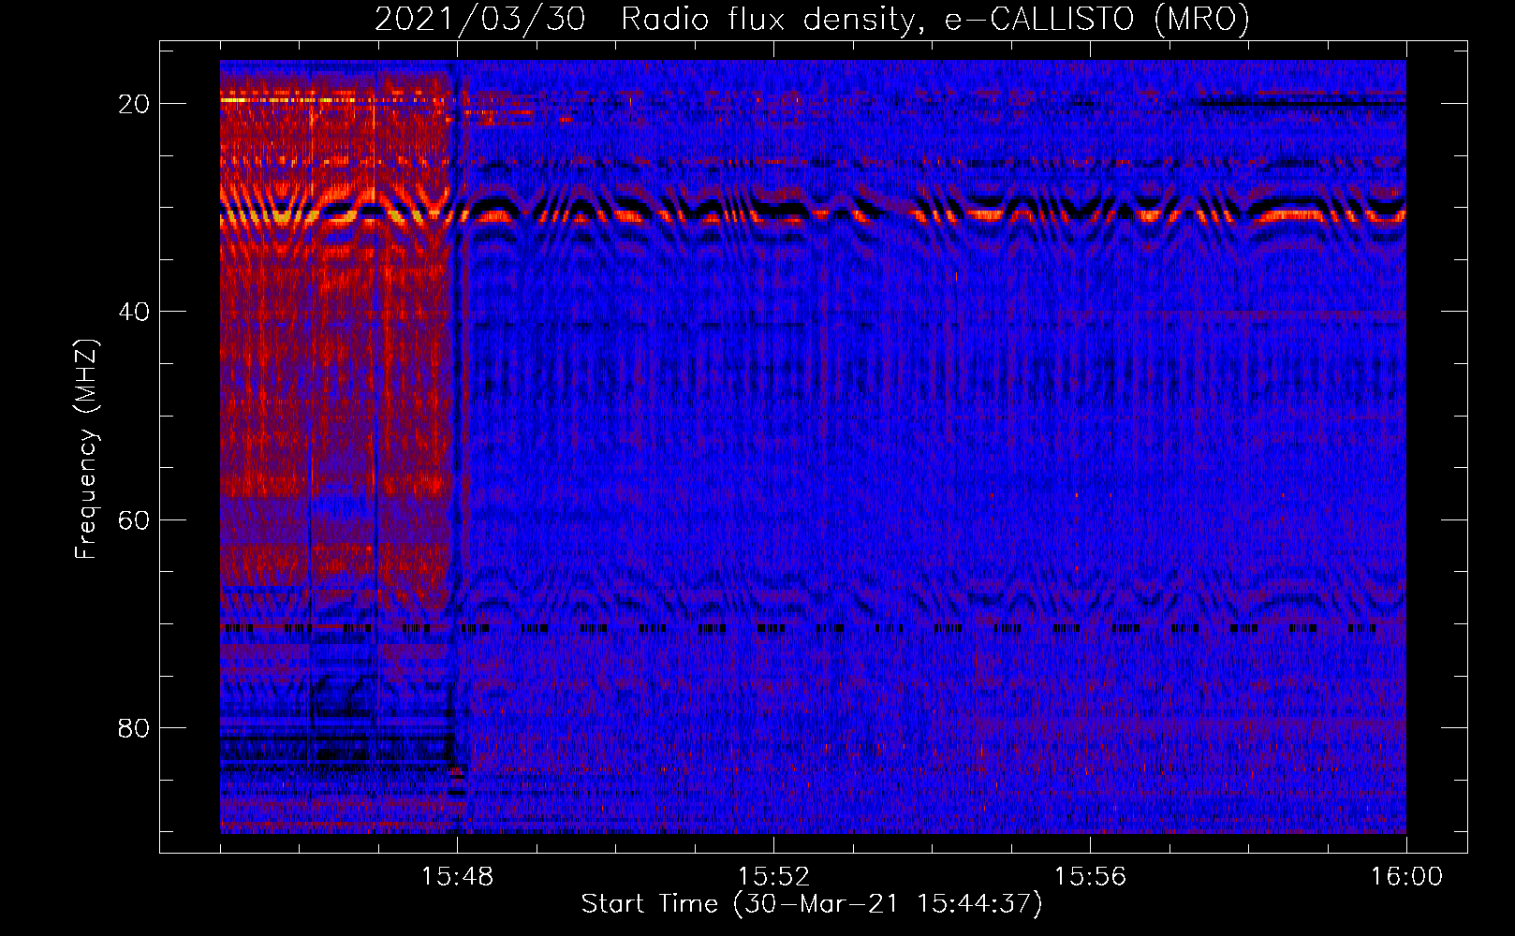The height and width of the screenshot is (936, 1515).
Task: Click the 15:56 time tick label
Action: pos(1090,876)
